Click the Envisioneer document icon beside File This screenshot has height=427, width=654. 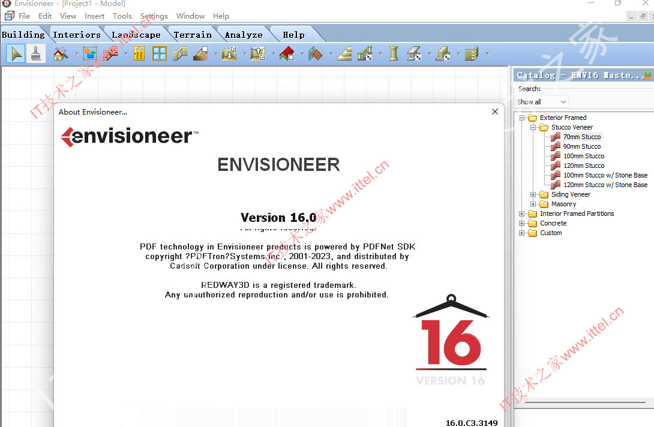tap(9, 16)
